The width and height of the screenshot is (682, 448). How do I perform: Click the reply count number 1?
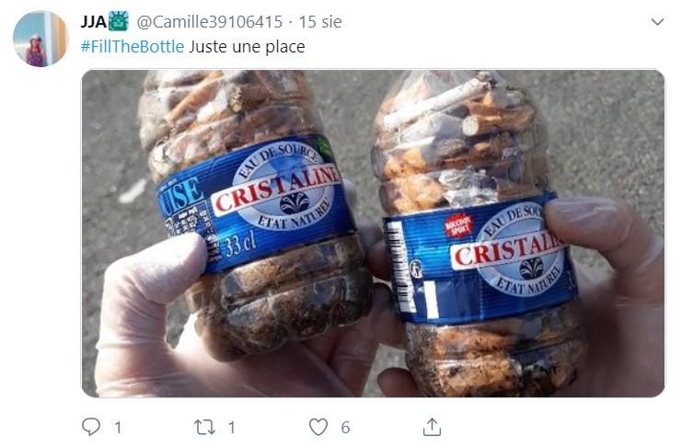pos(118,428)
